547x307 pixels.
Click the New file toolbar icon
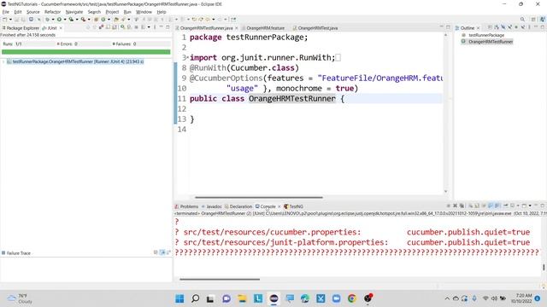pyautogui.click(x=4, y=20)
